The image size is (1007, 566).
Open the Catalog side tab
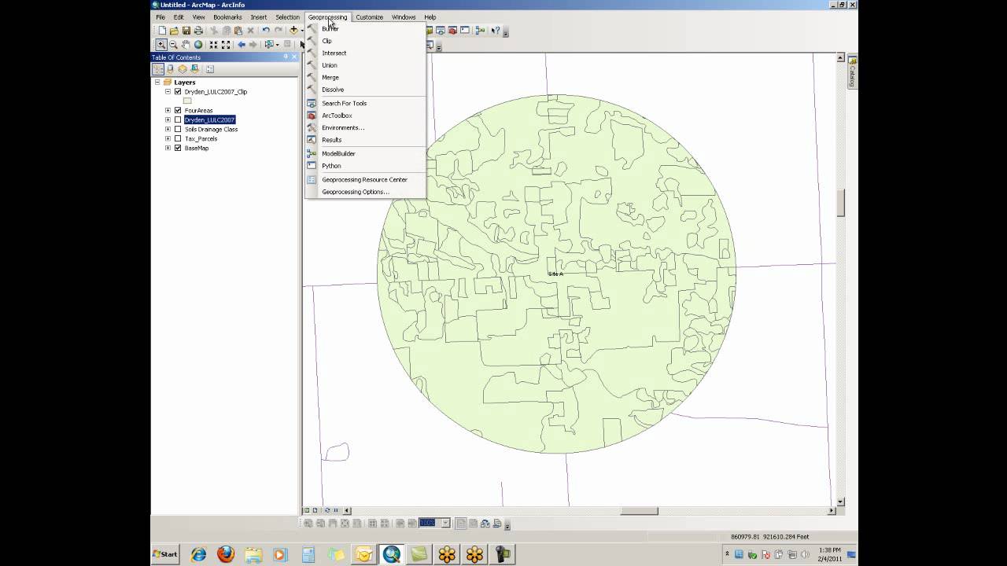click(852, 72)
